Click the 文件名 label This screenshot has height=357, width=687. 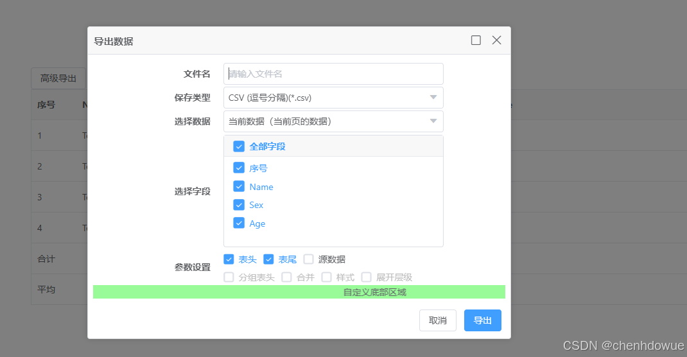coord(196,74)
